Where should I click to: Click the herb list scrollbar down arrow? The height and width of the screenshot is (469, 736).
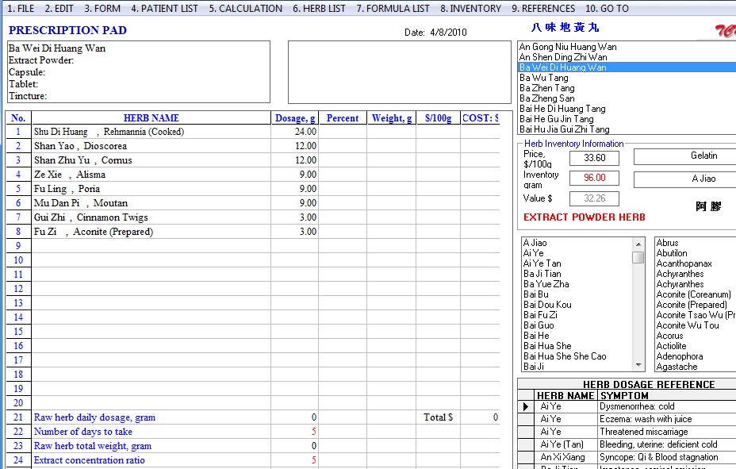pyautogui.click(x=639, y=365)
